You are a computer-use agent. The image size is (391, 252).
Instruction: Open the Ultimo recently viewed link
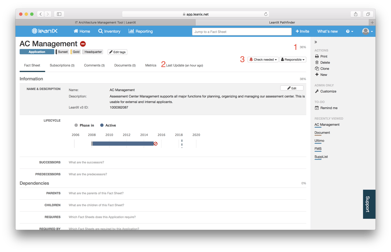pos(319,141)
